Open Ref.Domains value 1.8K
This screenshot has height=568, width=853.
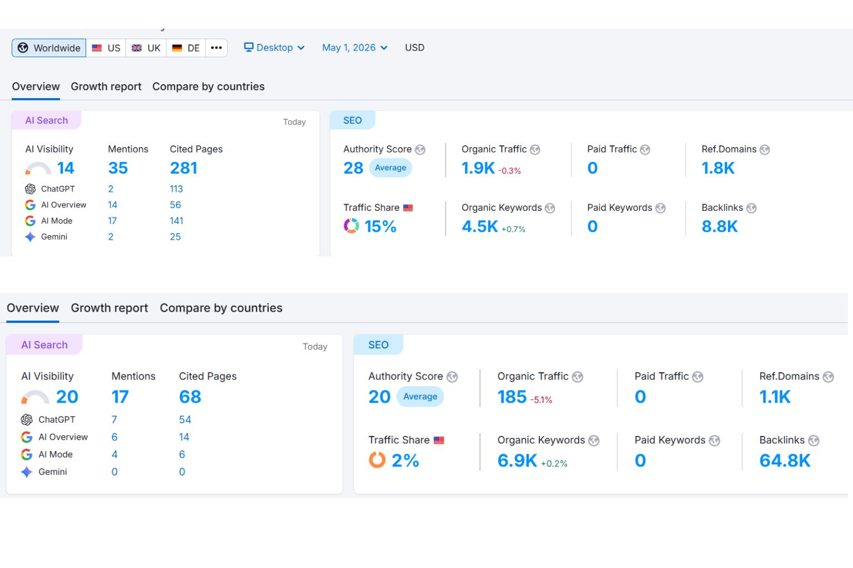click(x=718, y=168)
